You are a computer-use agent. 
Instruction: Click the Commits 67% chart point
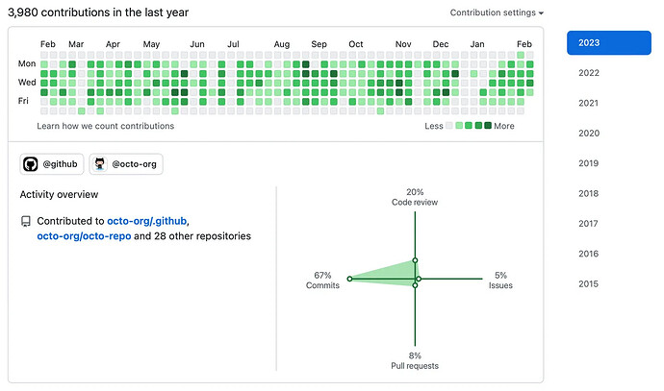coord(349,279)
